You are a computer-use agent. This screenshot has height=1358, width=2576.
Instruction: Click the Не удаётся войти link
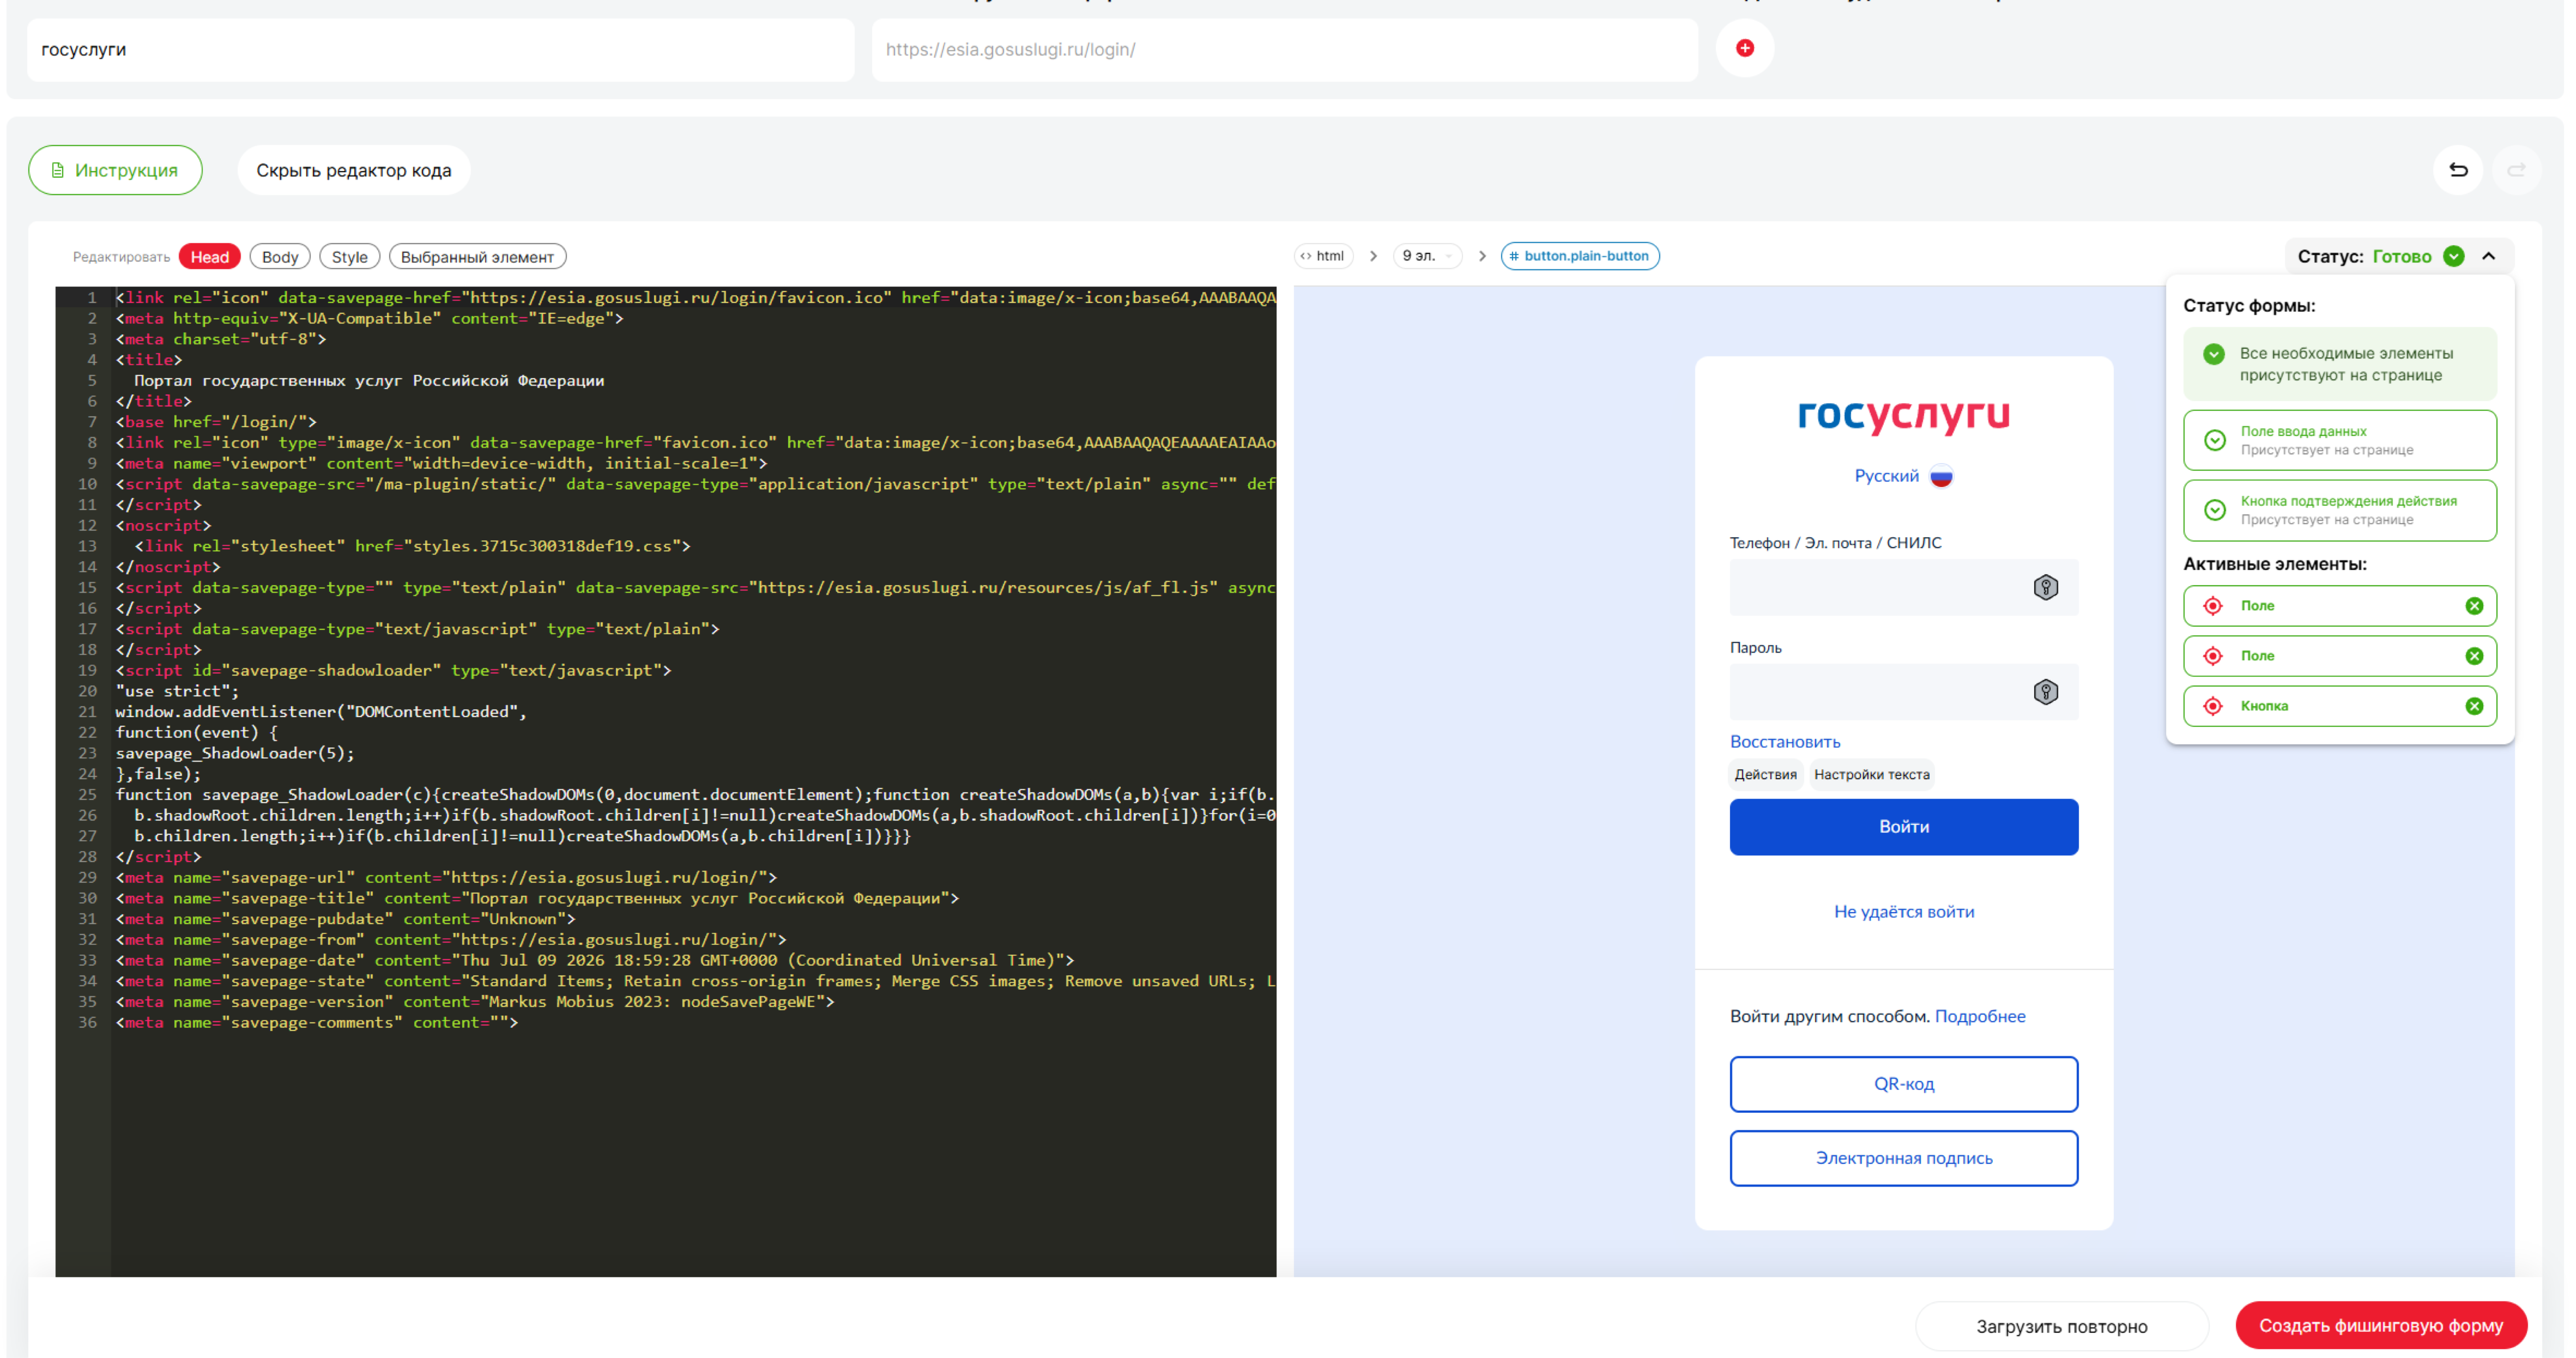1903,912
